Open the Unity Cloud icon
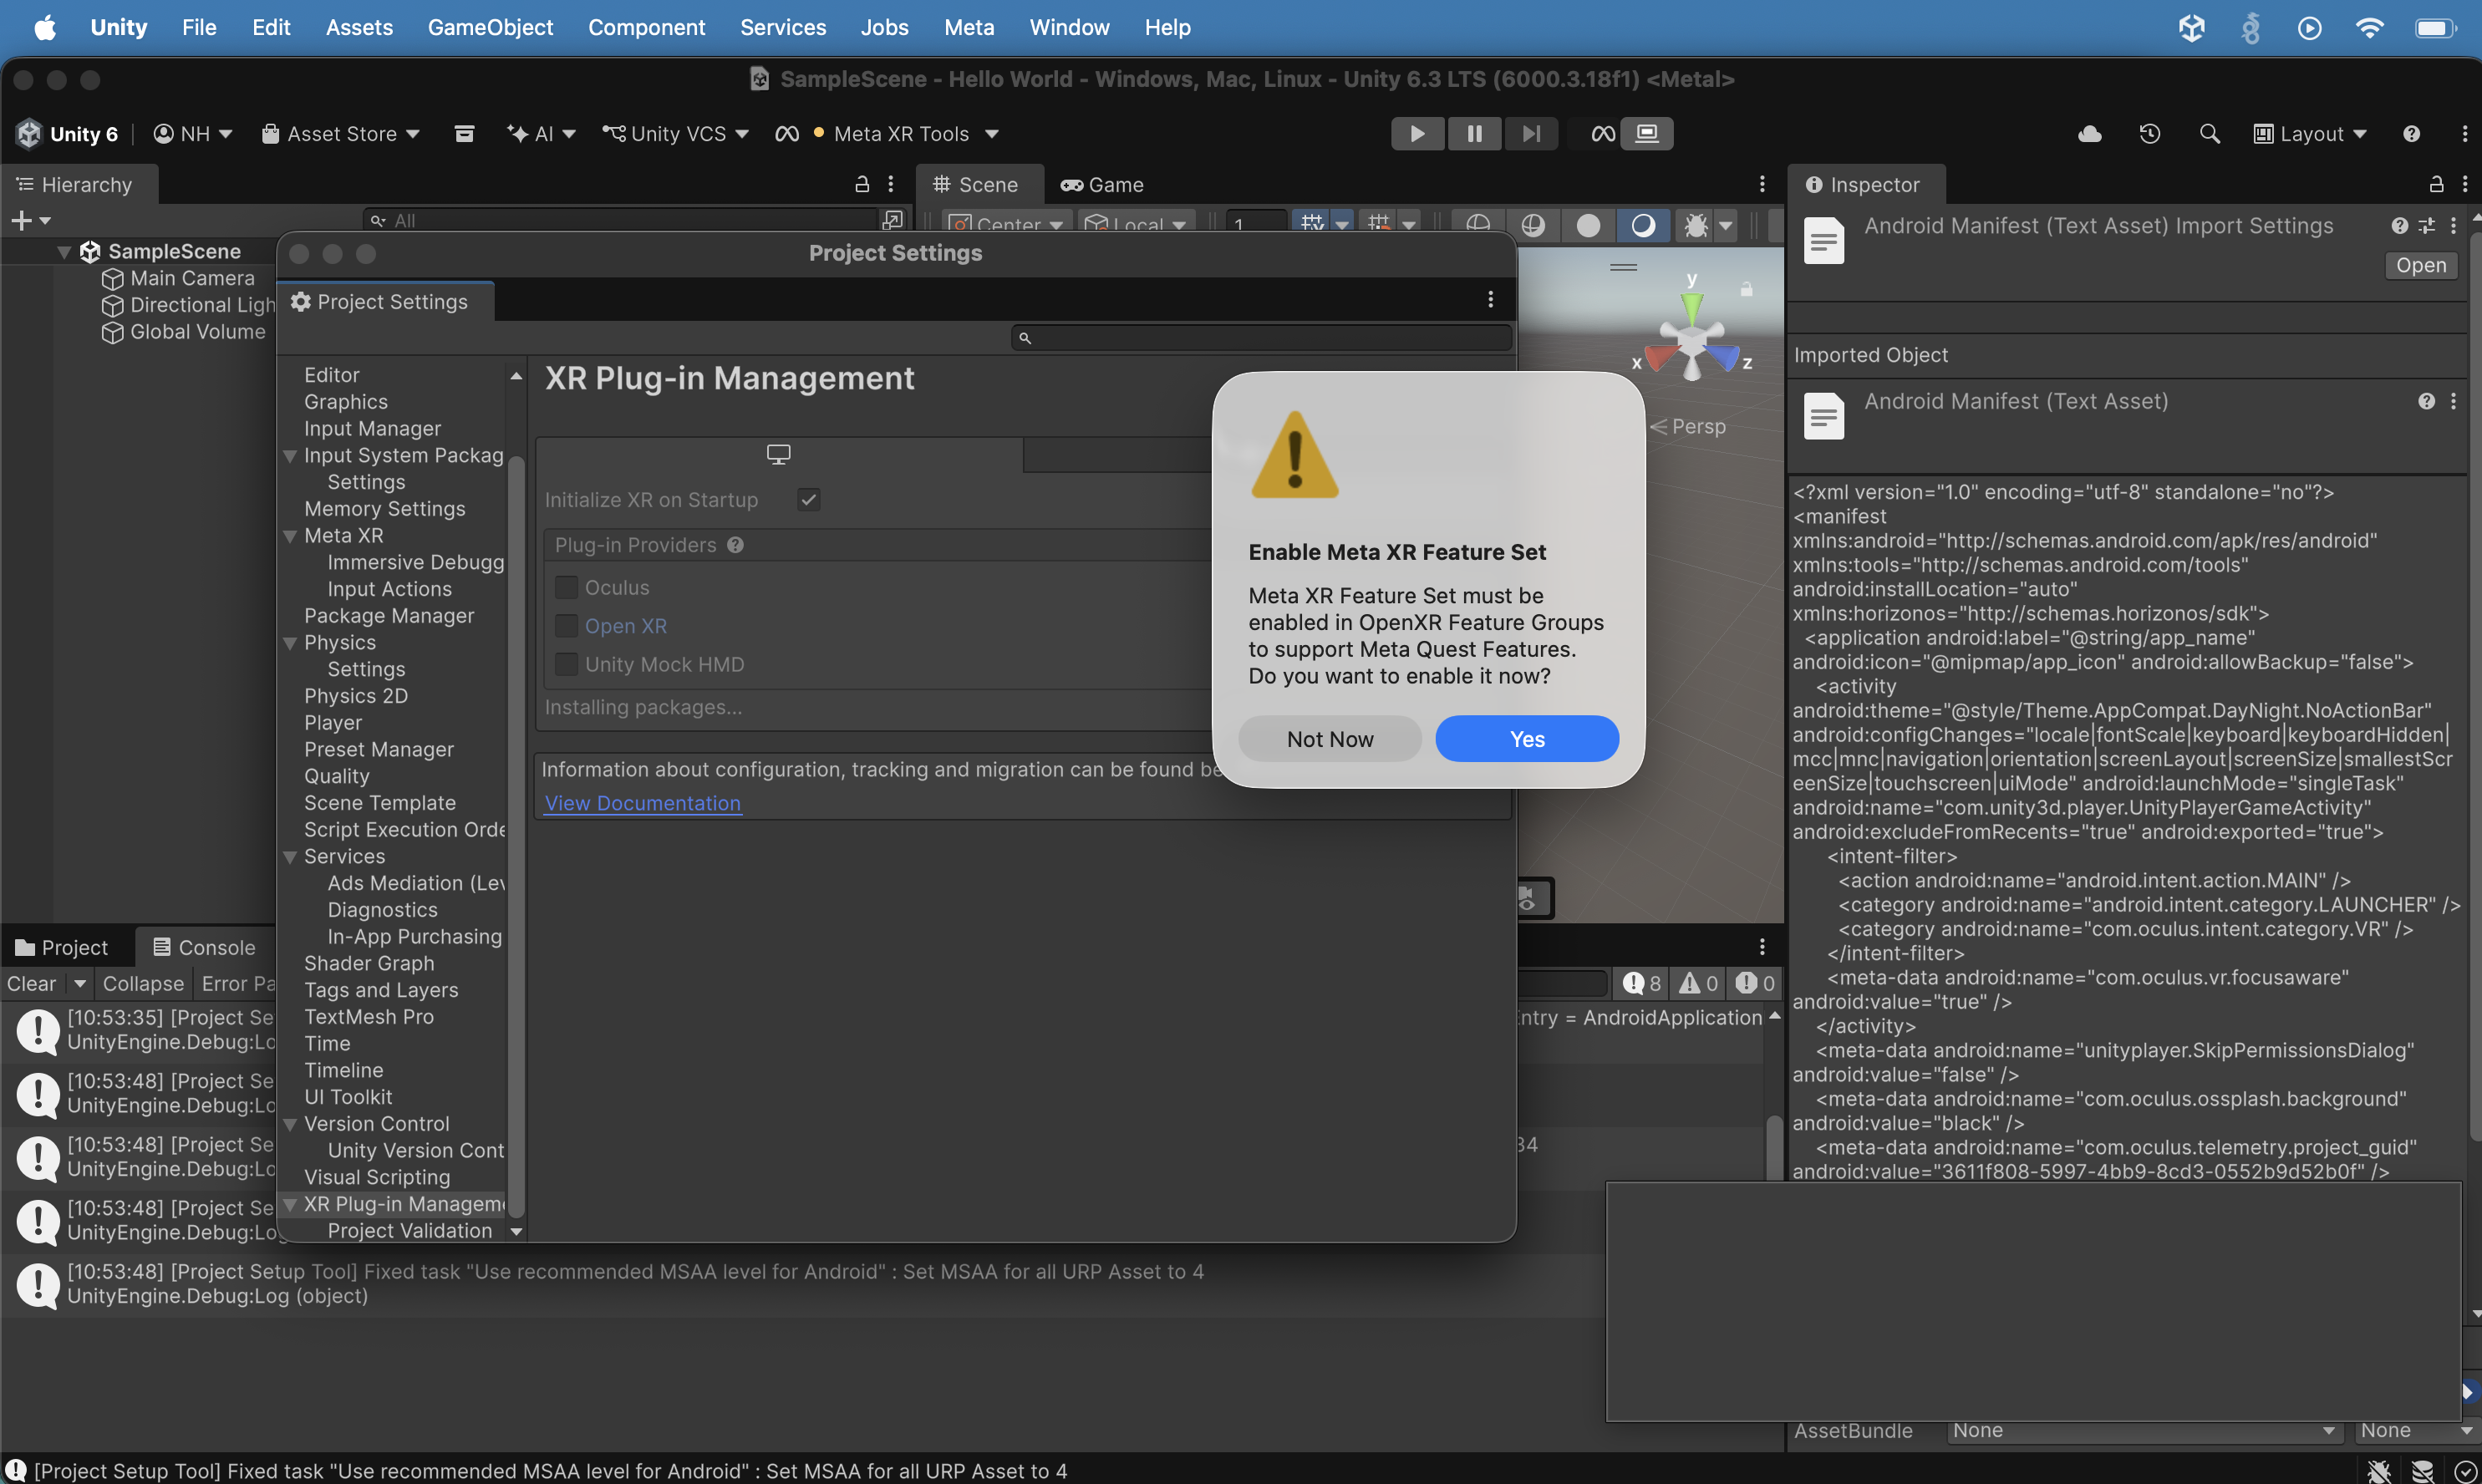The height and width of the screenshot is (1484, 2482). tap(2089, 133)
